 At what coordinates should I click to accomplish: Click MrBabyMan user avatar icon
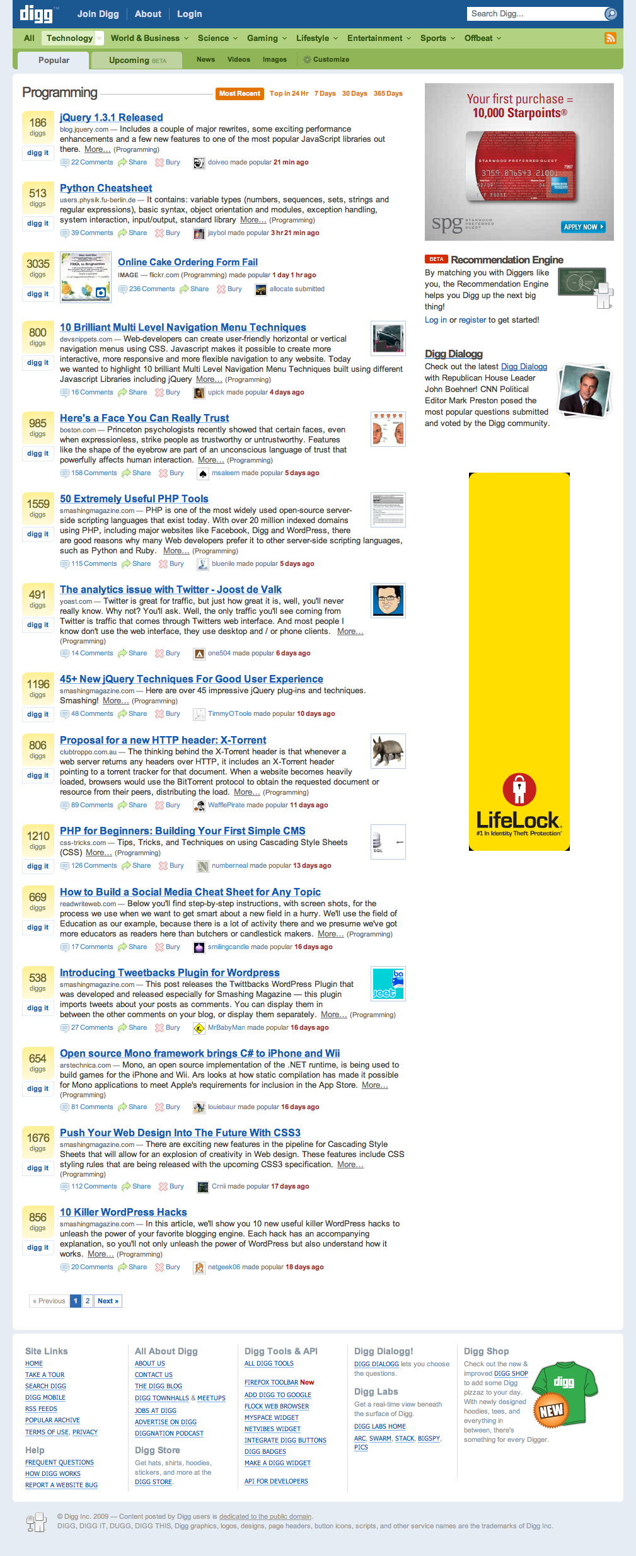[199, 1028]
